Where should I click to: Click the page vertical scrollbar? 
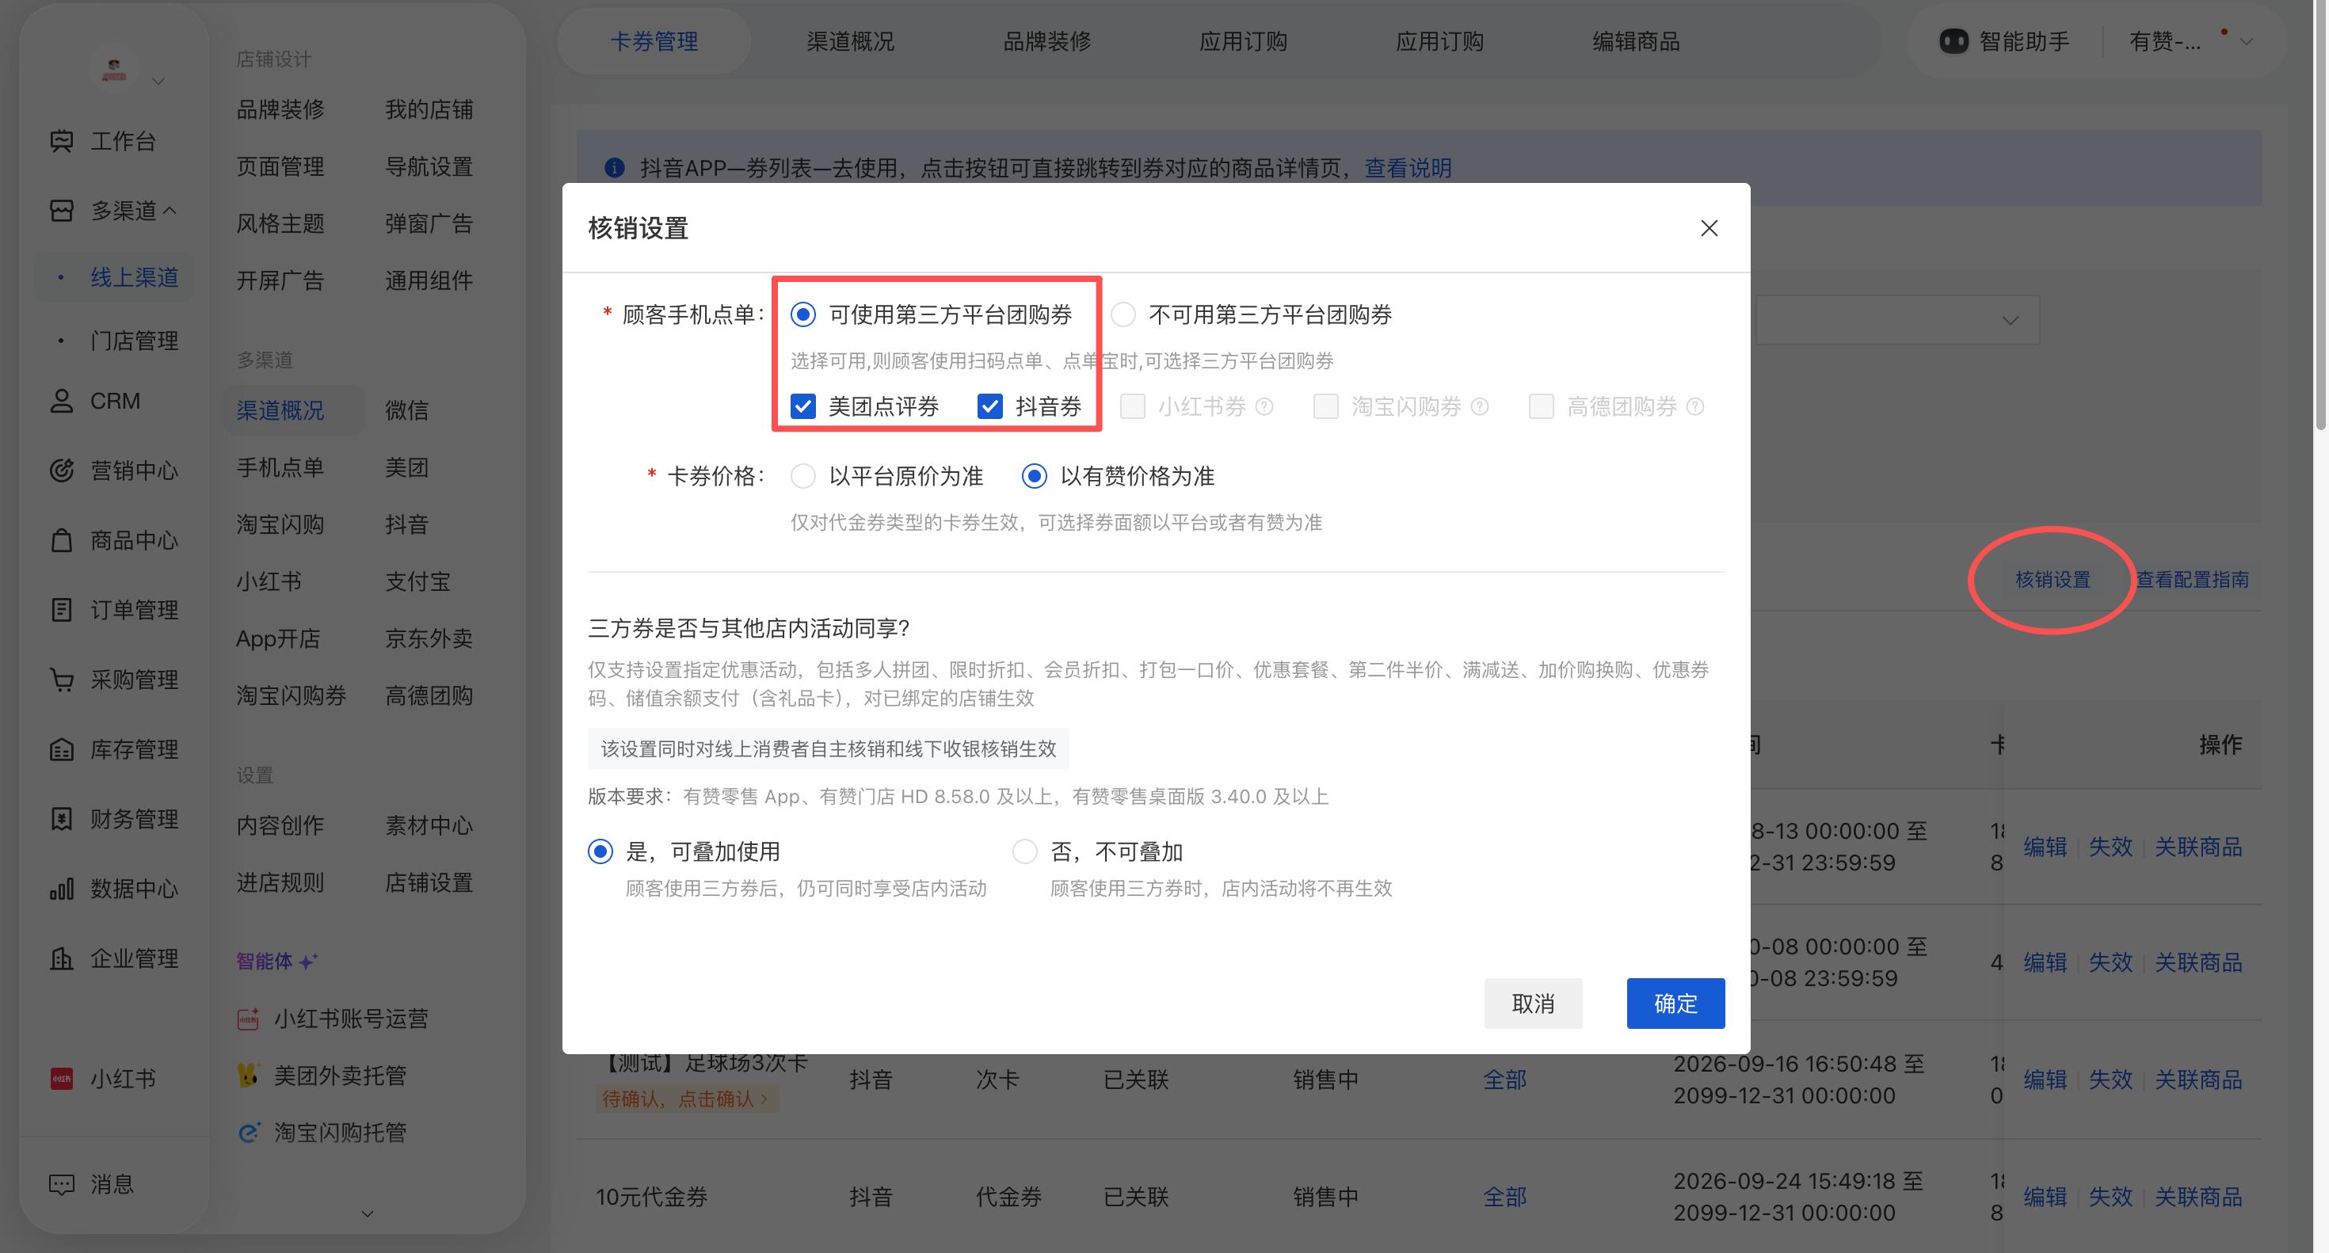tap(2321, 217)
